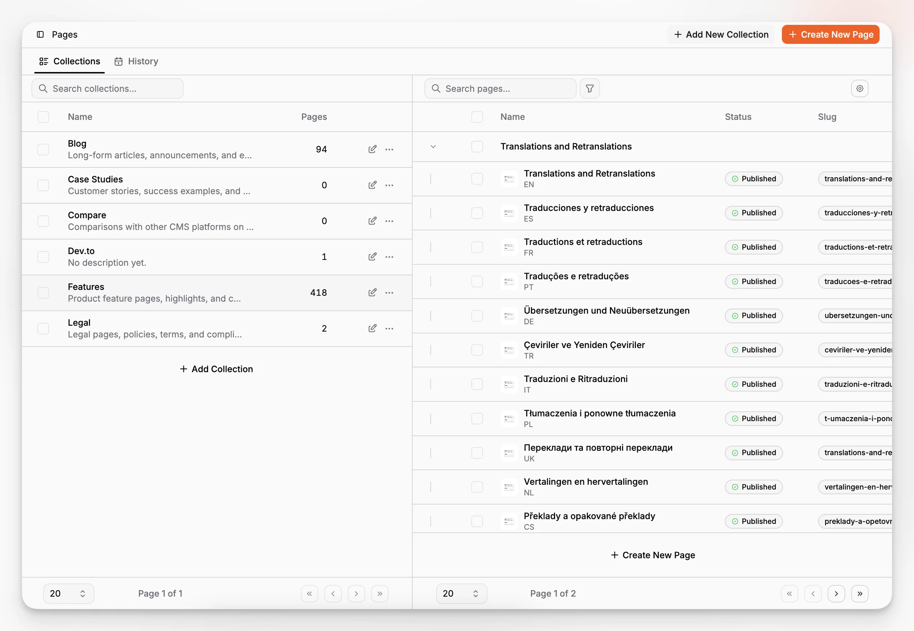
Task: Go to first collections page
Action: coord(310,593)
